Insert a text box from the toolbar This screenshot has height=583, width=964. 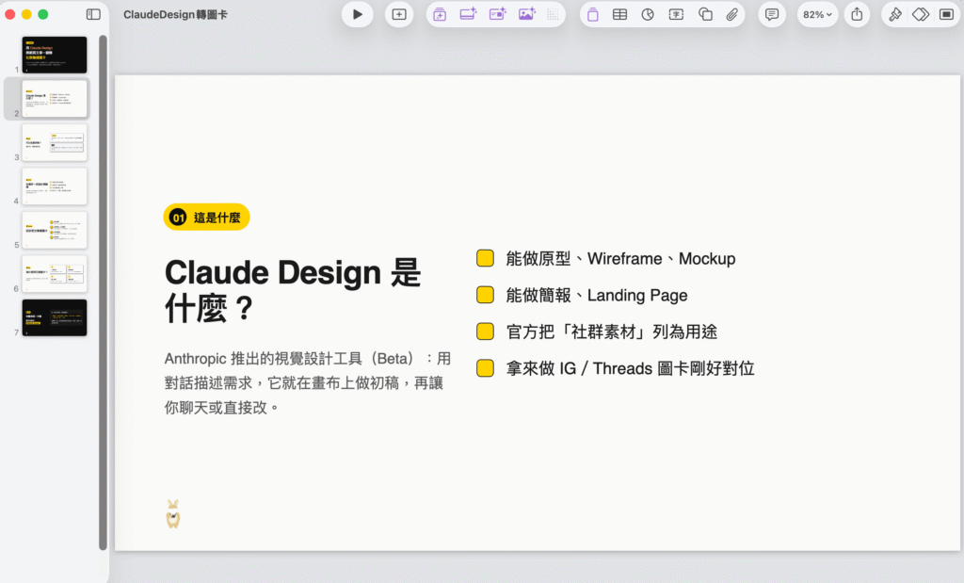click(676, 15)
